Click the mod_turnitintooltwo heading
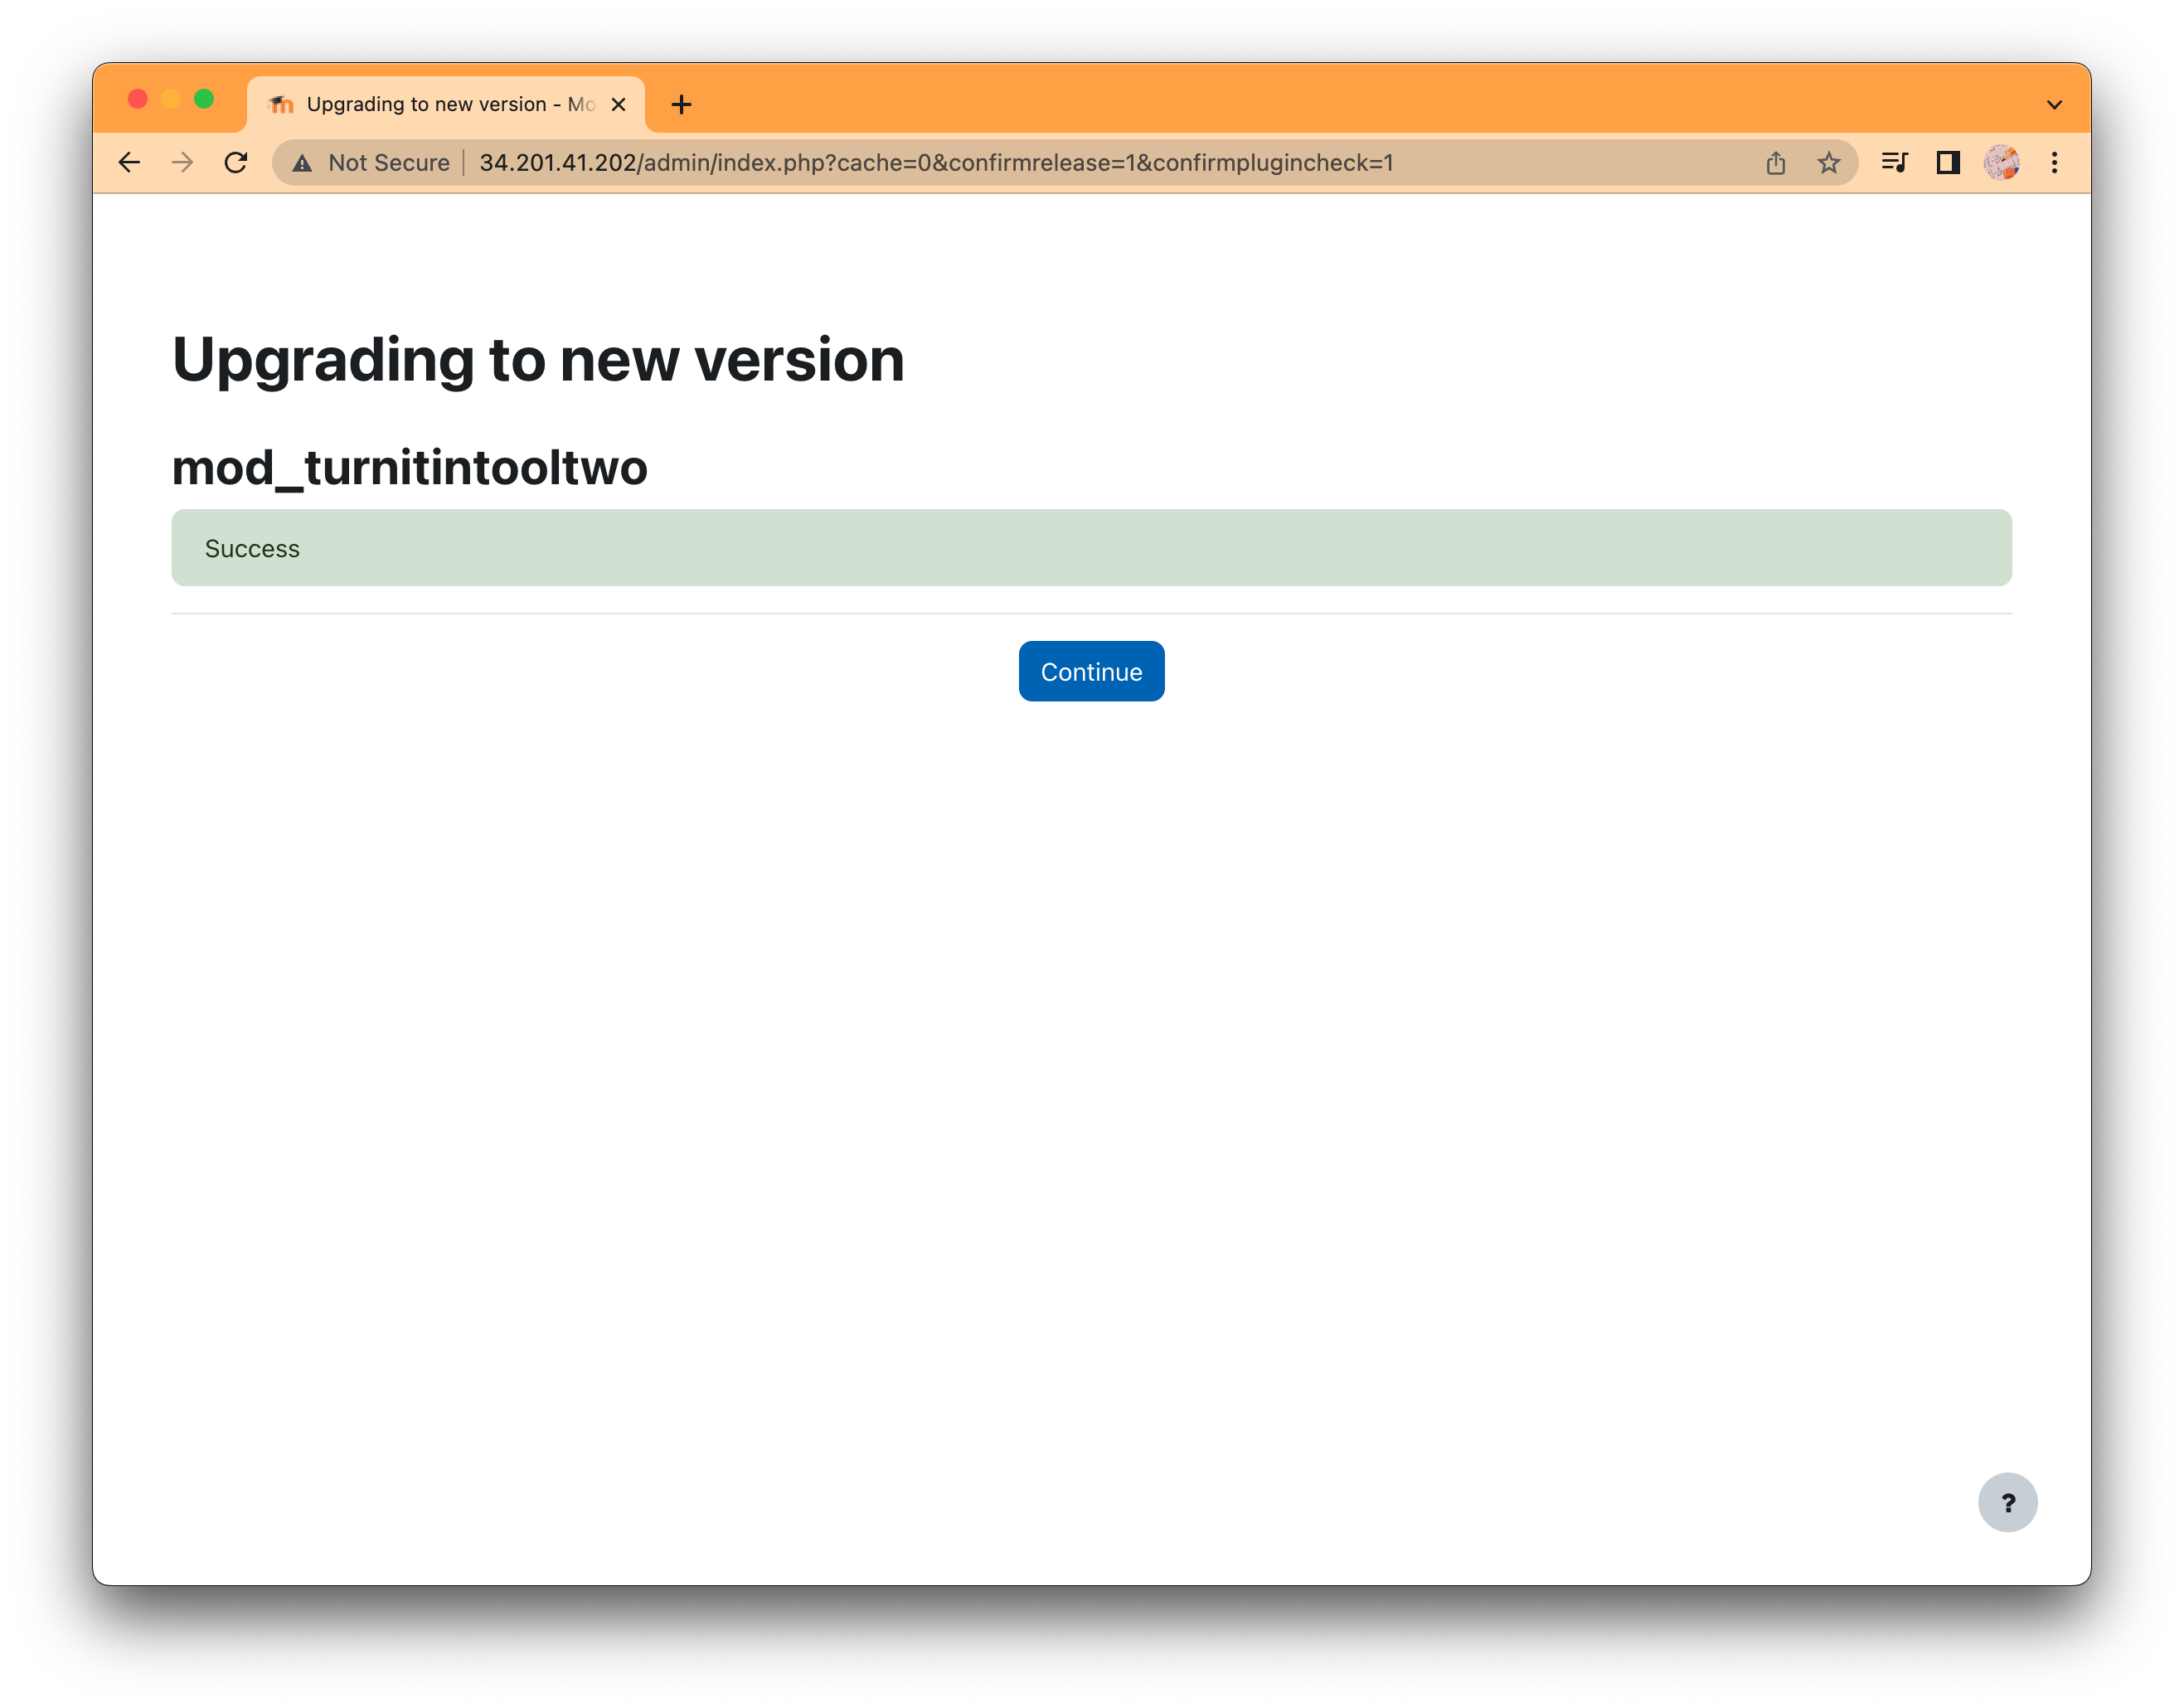This screenshot has height=1708, width=2184. tap(411, 466)
